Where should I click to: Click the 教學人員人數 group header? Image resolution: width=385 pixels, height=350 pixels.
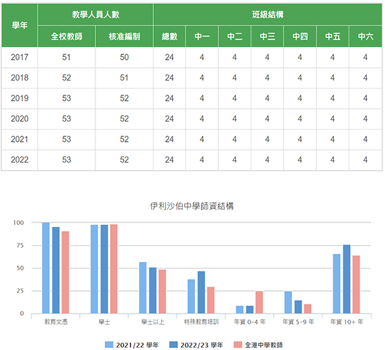pyautogui.click(x=96, y=15)
